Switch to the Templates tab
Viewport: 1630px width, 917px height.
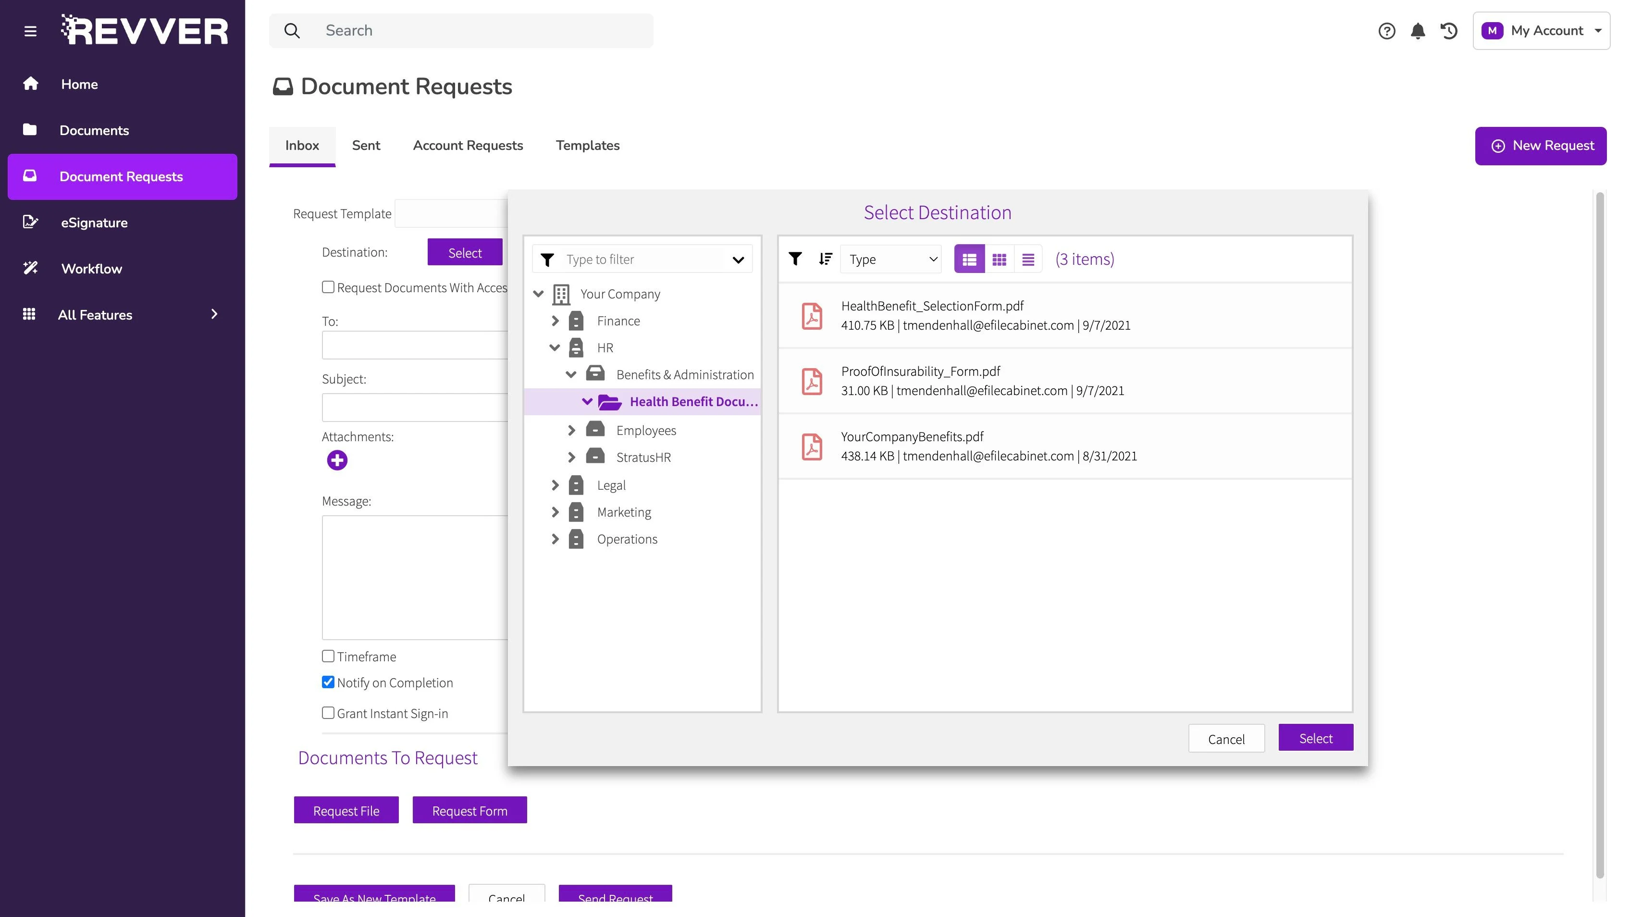pos(587,146)
